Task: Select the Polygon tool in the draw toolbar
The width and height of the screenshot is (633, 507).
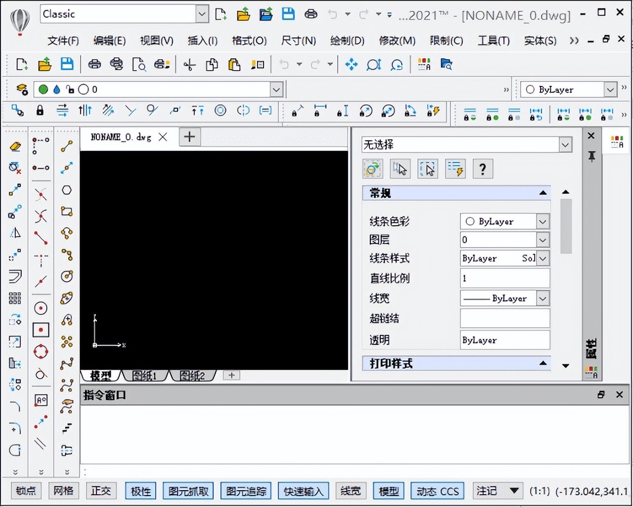Action: [67, 190]
